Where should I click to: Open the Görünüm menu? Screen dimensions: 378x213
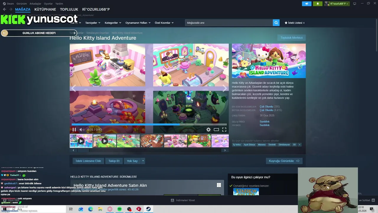pyautogui.click(x=22, y=4)
